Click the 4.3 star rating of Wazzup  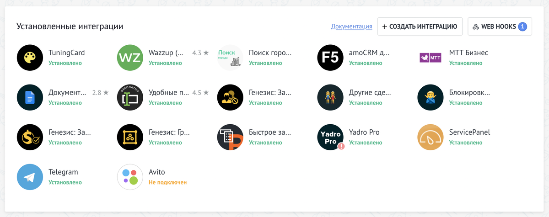pyautogui.click(x=200, y=53)
